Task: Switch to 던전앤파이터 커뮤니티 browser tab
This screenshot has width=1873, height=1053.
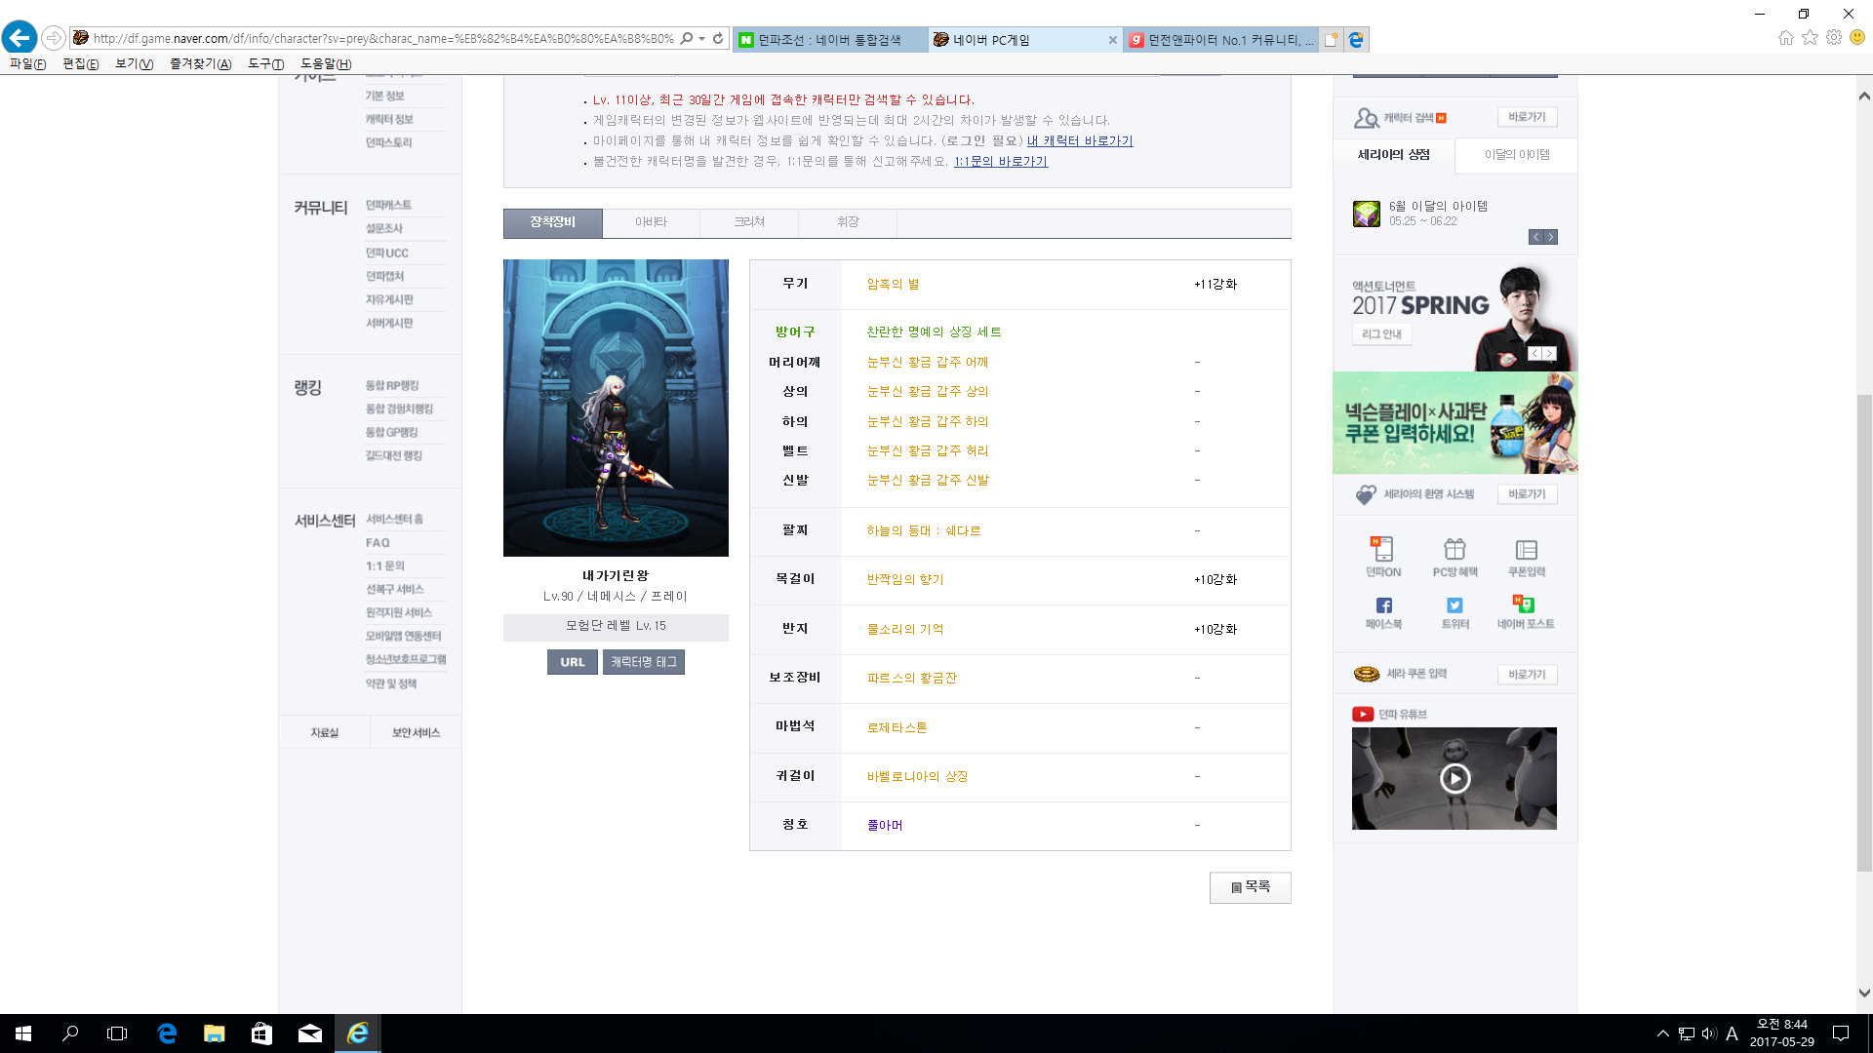Action: (1220, 40)
